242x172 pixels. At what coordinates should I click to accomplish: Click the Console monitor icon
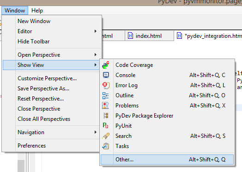106,75
